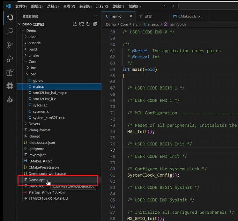This screenshot has width=238, height=221.
Task: Click Core in the breadcrumb
Action: [x=124, y=25]
